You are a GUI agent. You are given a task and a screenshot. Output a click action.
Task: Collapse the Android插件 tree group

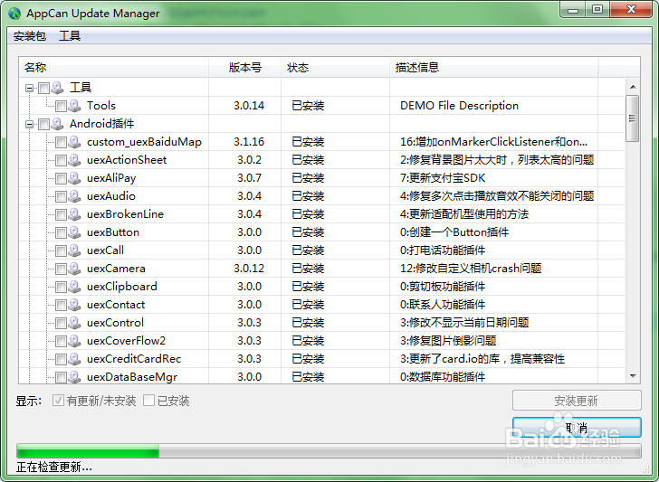29,124
